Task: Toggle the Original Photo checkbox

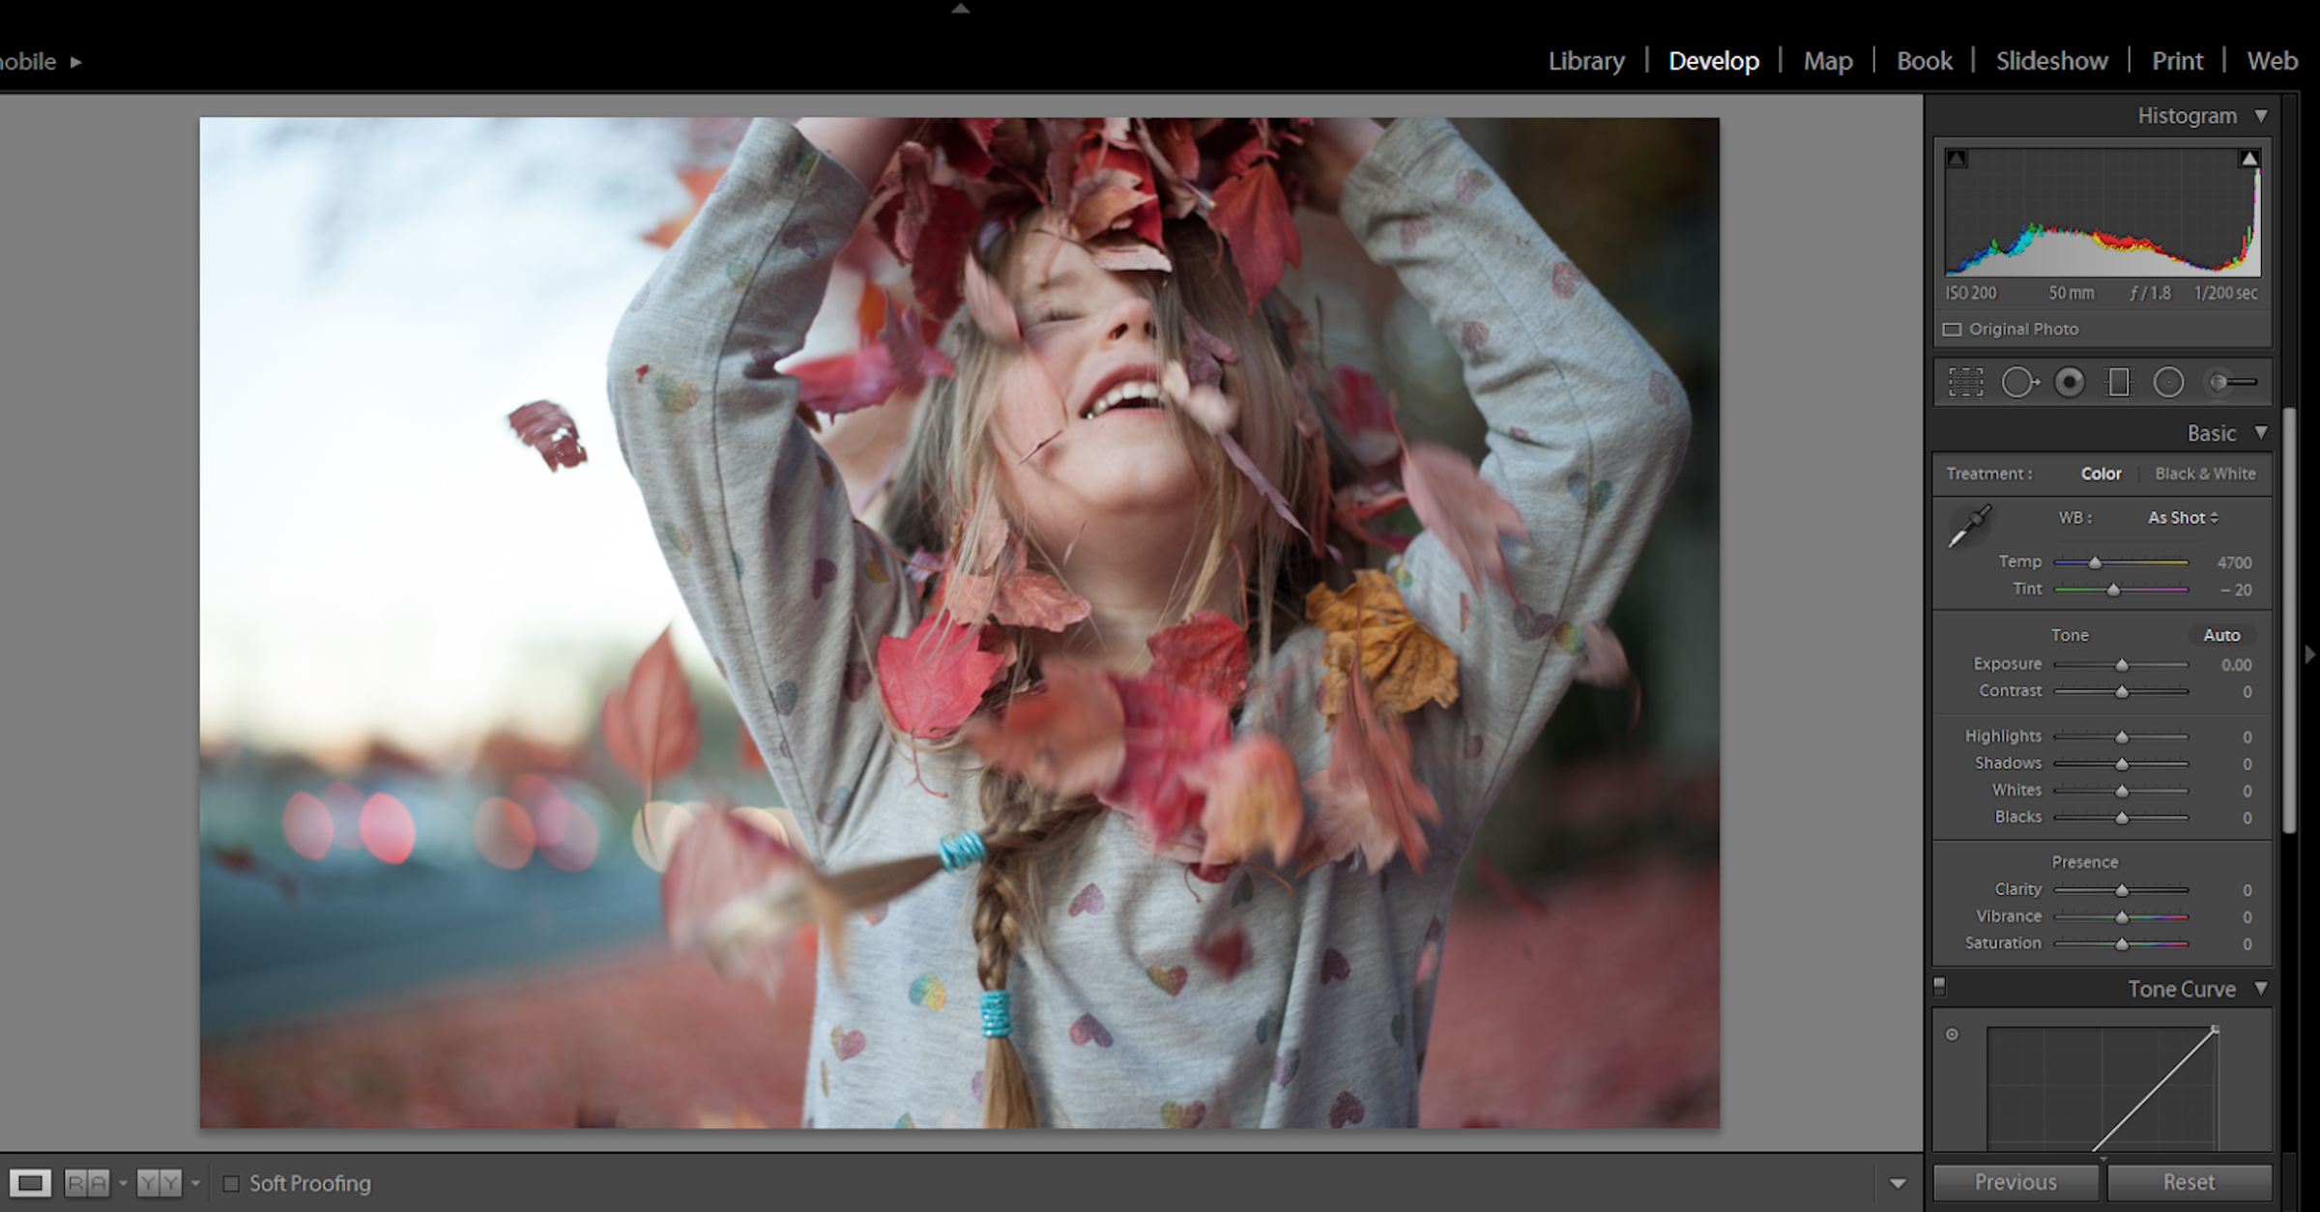Action: coord(1953,330)
